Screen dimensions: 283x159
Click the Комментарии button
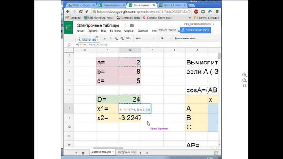(167, 30)
